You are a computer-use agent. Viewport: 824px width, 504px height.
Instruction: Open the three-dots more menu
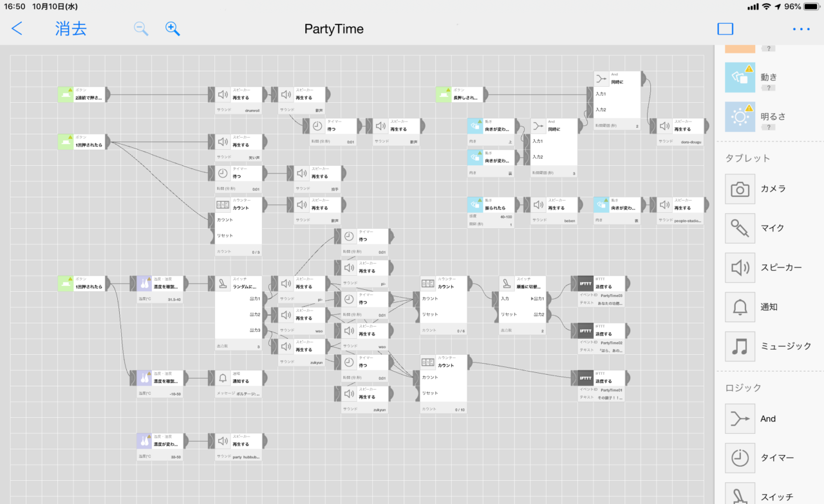[x=801, y=29]
